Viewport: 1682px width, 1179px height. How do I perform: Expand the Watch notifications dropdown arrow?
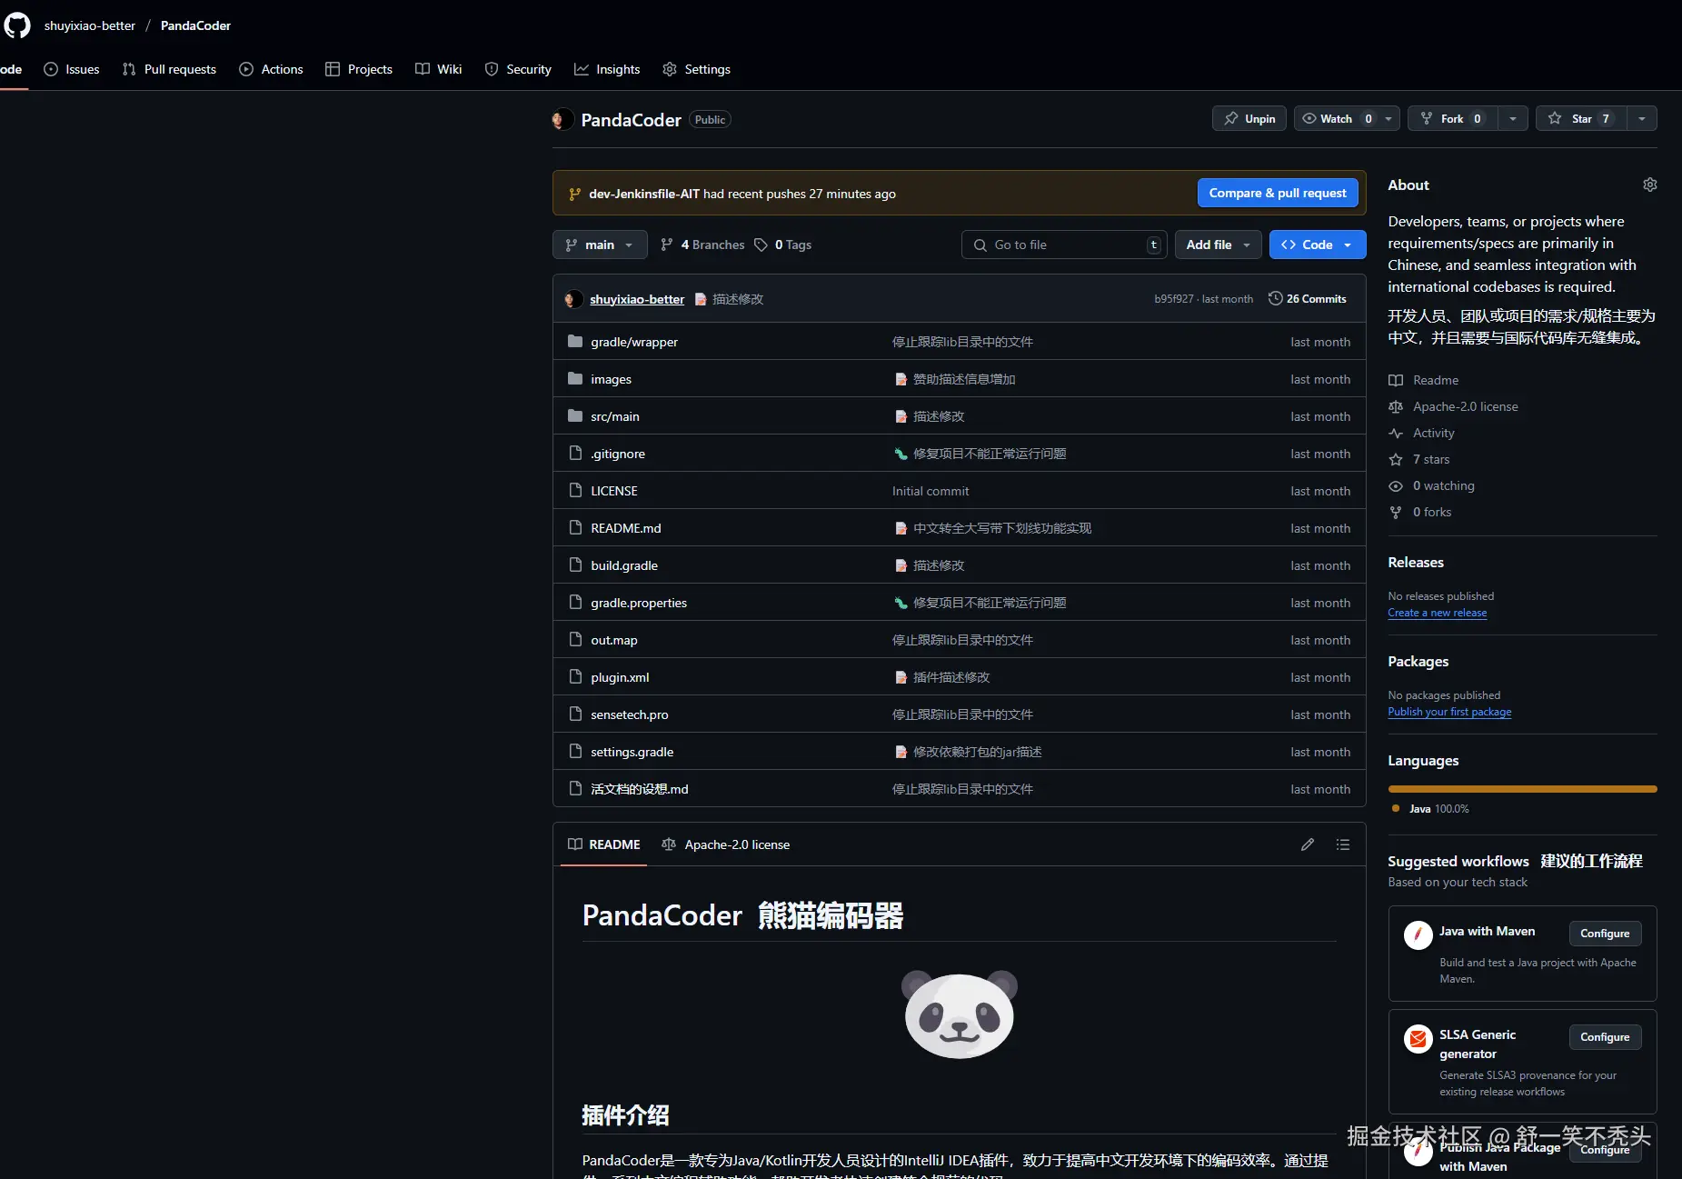(1388, 119)
